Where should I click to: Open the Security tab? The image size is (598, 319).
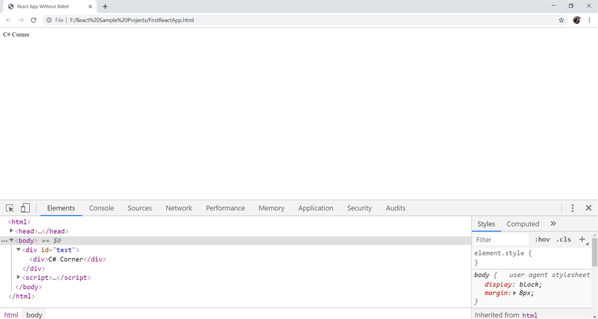(359, 208)
